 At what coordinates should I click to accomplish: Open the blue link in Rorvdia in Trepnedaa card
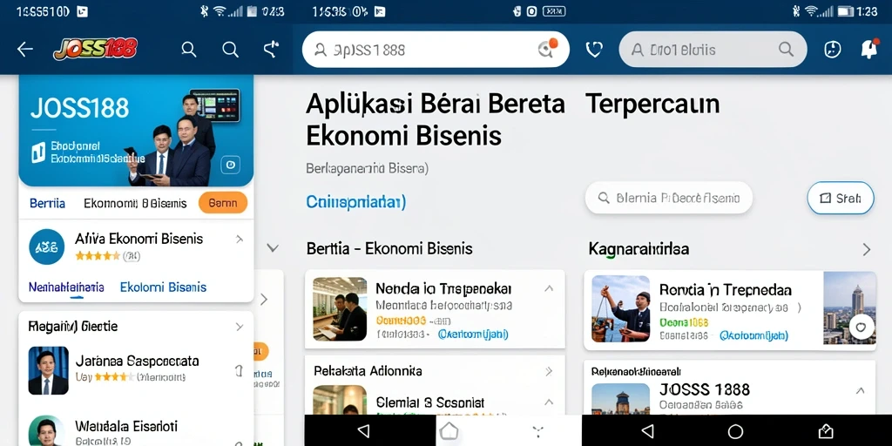(753, 336)
